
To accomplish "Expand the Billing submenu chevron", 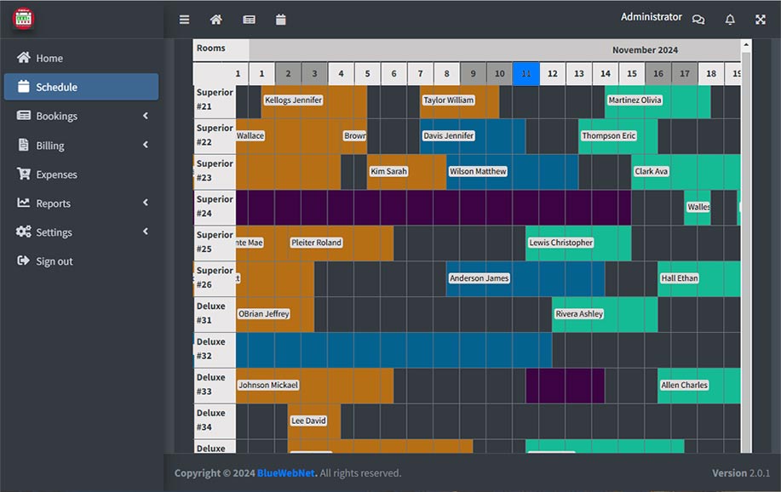I will 146,145.
